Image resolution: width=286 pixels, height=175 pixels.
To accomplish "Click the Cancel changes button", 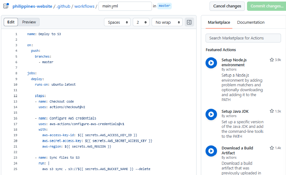I will pyautogui.click(x=227, y=6).
